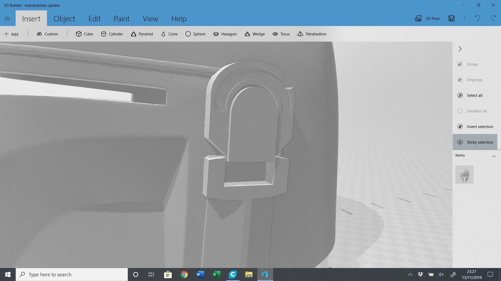Insert a Custom shape
This screenshot has width=501, height=281.
(x=47, y=34)
